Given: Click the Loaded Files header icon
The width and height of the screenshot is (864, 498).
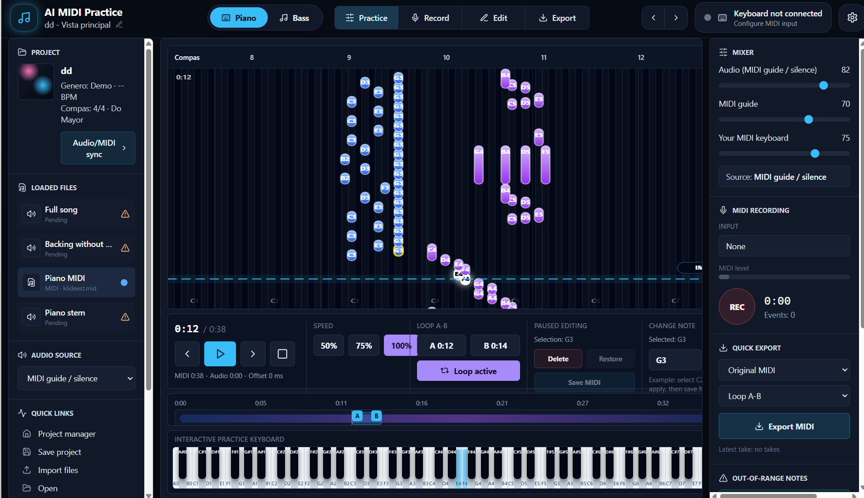Looking at the screenshot, I should pos(22,187).
